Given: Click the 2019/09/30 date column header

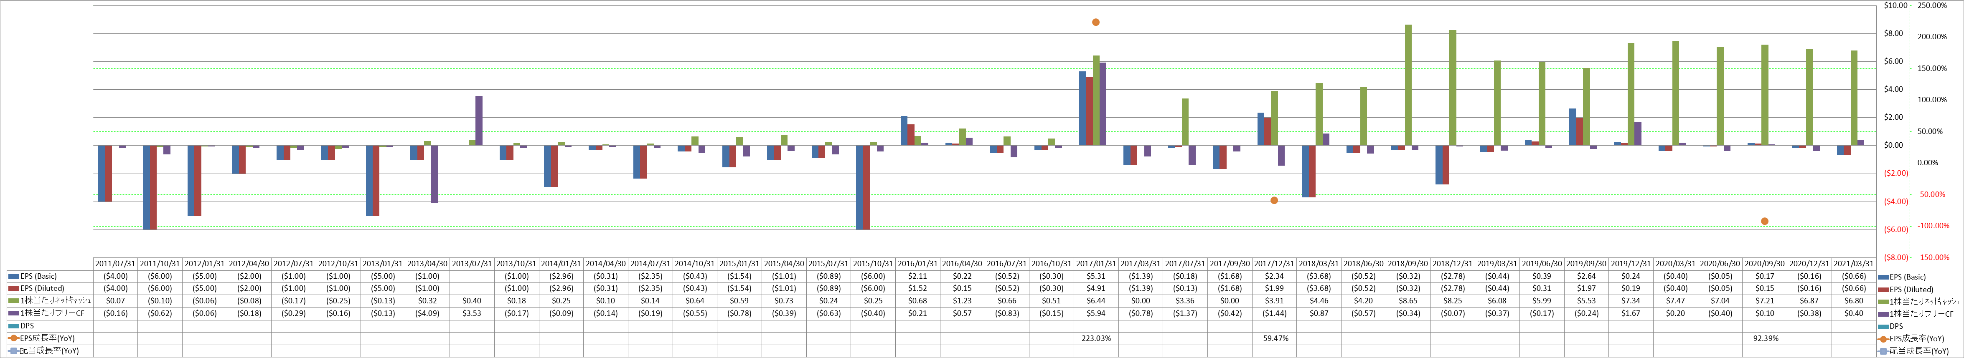Looking at the screenshot, I should 1586,264.
